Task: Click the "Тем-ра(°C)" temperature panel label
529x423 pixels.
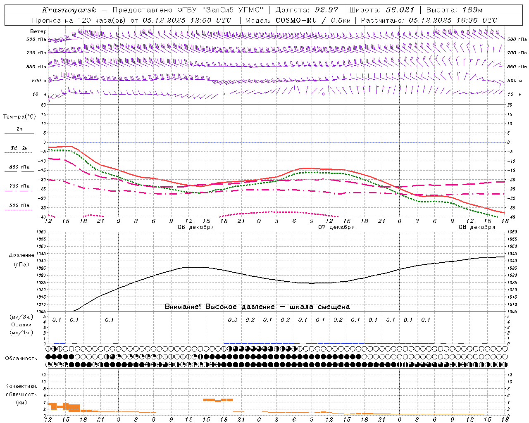Action: pyautogui.click(x=19, y=117)
